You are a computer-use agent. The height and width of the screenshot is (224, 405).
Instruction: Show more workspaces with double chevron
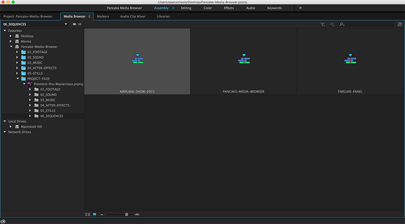[300, 8]
